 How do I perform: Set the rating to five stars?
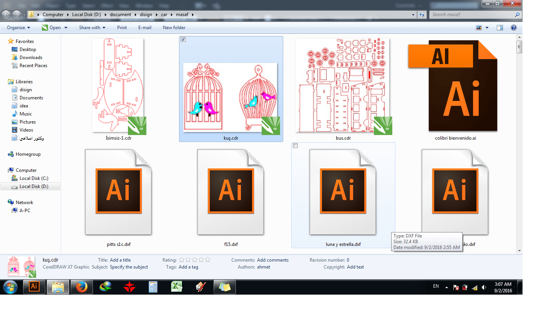click(208, 260)
